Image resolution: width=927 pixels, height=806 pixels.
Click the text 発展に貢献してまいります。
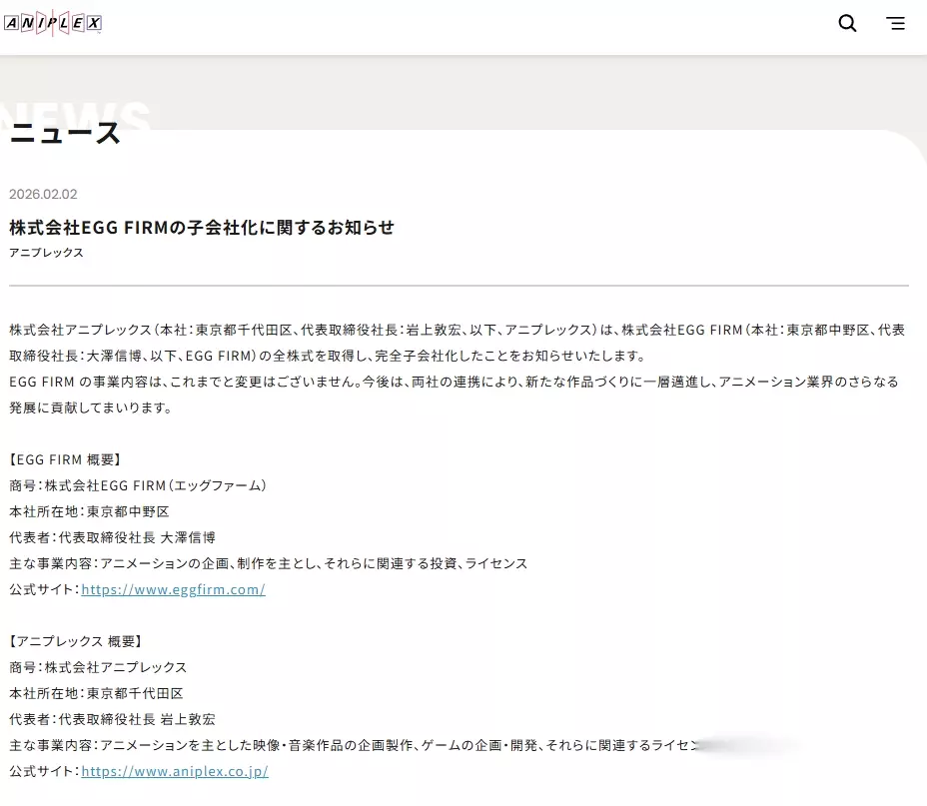(x=91, y=407)
